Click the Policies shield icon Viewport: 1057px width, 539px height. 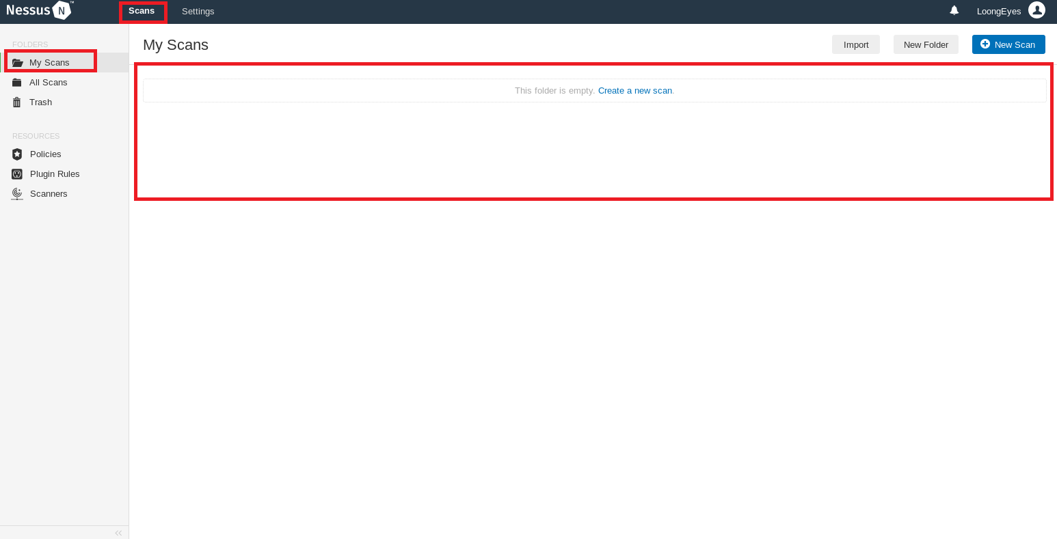pyautogui.click(x=17, y=154)
